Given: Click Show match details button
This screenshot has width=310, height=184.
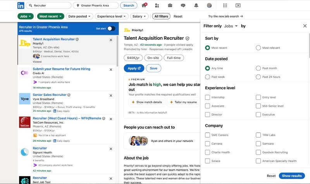Looking at the screenshot, I should pos(147,102).
